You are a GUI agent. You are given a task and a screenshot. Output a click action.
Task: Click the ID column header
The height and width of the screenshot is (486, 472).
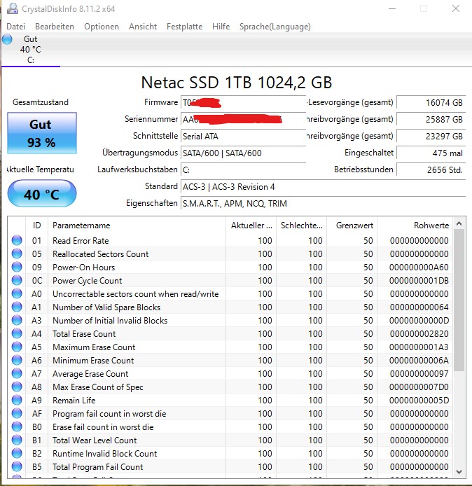36,225
